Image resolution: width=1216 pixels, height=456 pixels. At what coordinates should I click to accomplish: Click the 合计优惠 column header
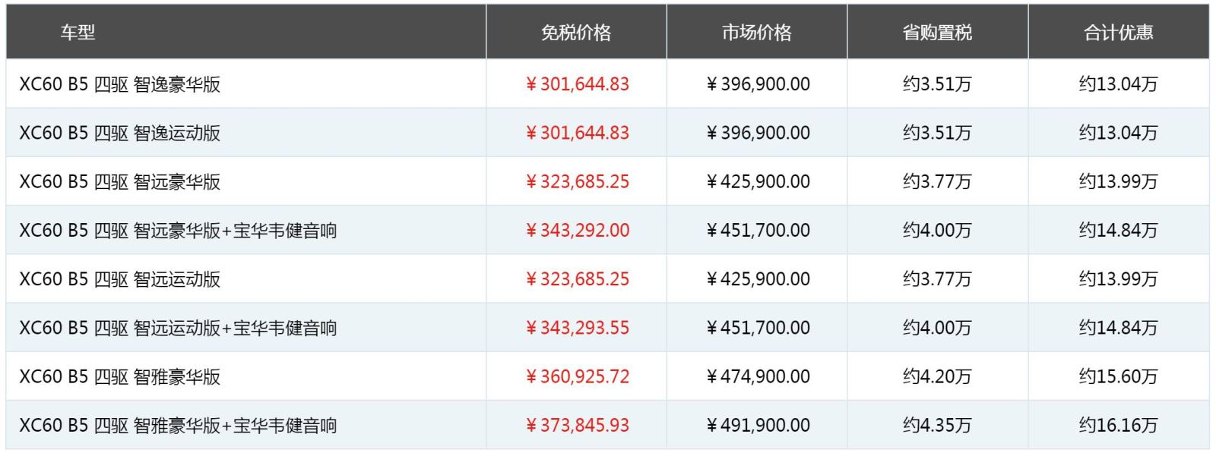click(x=1118, y=33)
